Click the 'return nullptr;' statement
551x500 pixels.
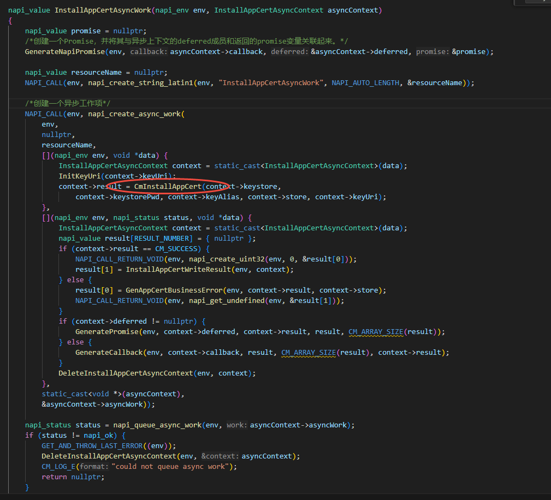tap(73, 477)
